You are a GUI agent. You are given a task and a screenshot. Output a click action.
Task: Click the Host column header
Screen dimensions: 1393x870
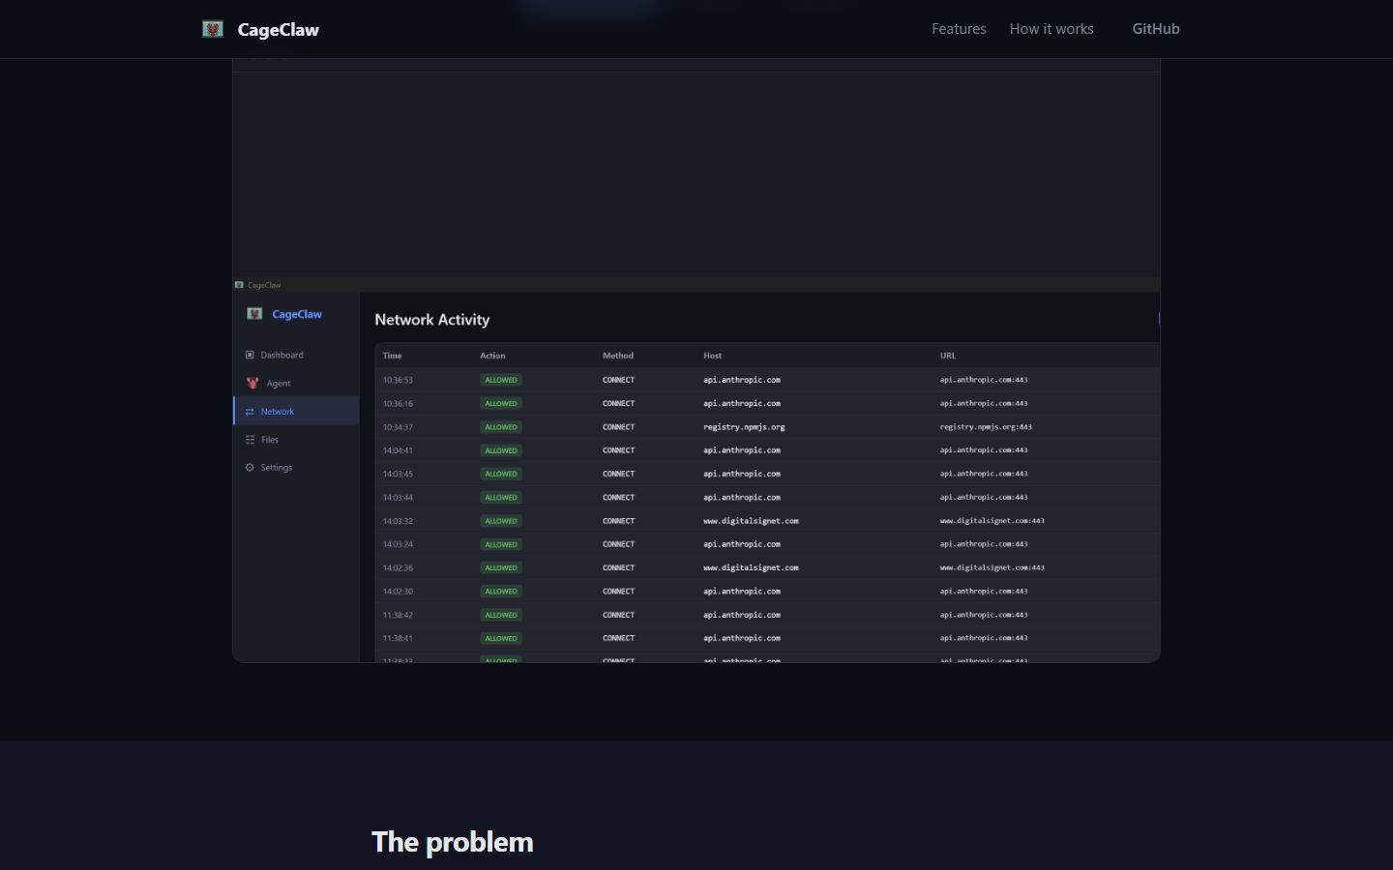coord(713,356)
